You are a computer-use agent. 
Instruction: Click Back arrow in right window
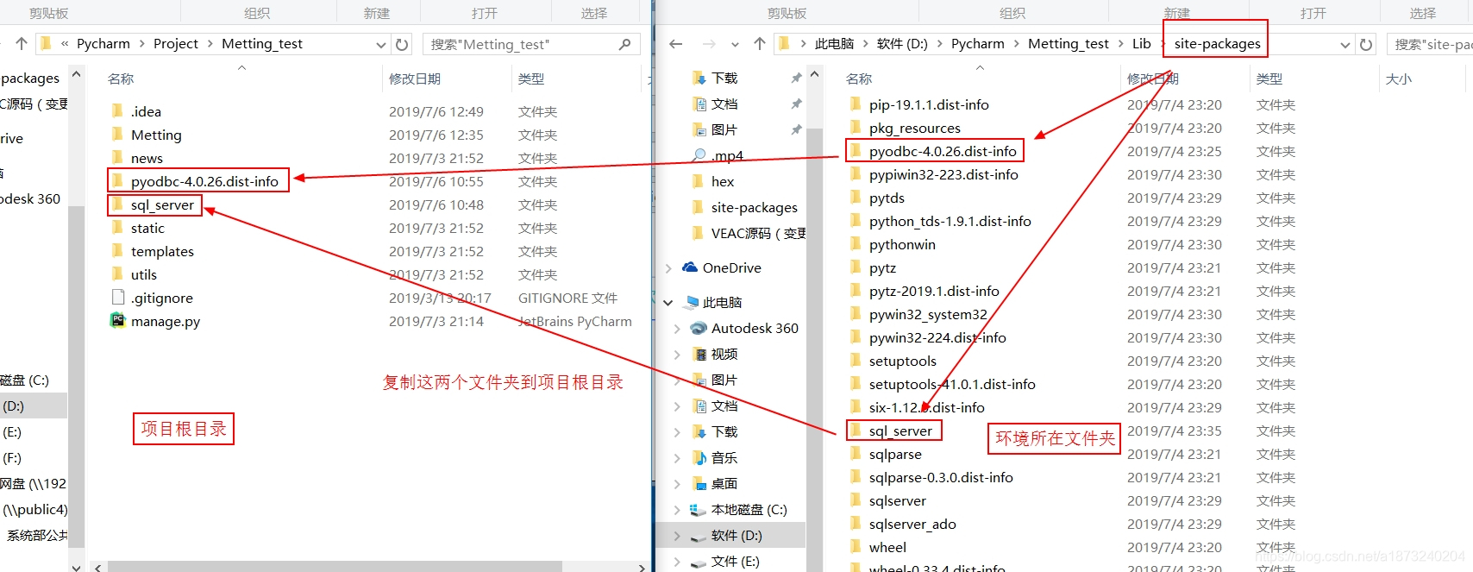click(676, 44)
